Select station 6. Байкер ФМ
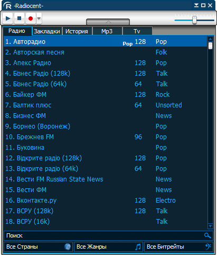 (x=105, y=95)
